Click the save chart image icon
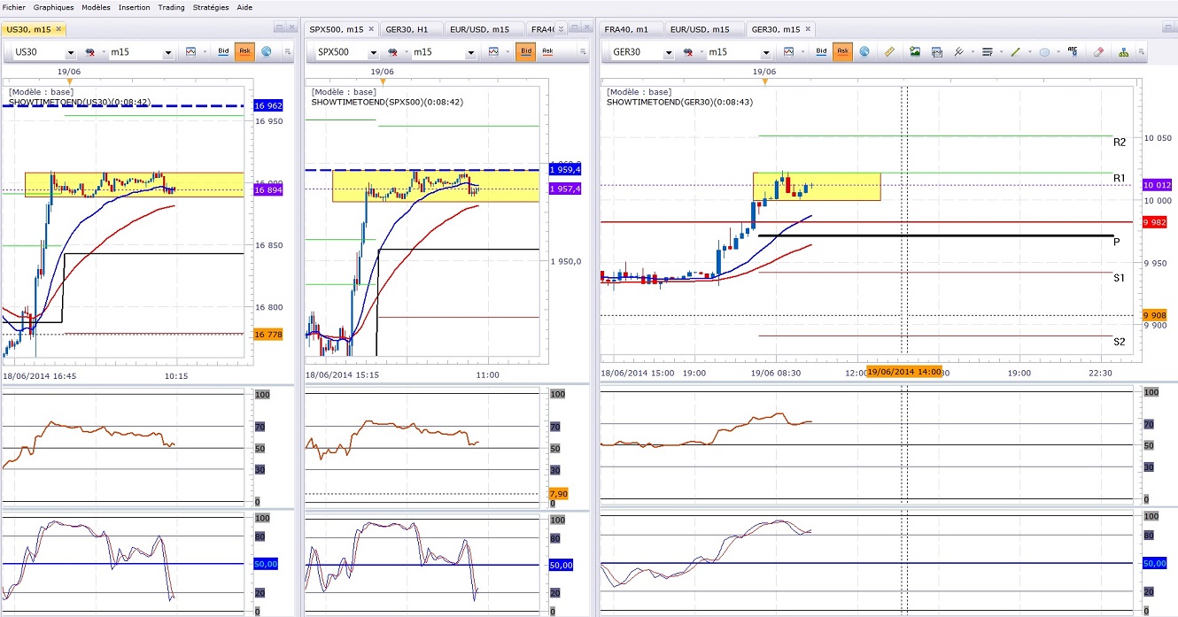Screen dimensions: 1178x617 click(915, 52)
